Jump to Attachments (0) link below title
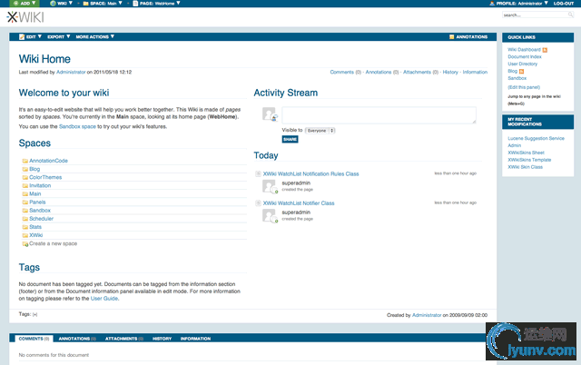Image resolution: width=581 pixels, height=365 pixels. tap(420, 72)
